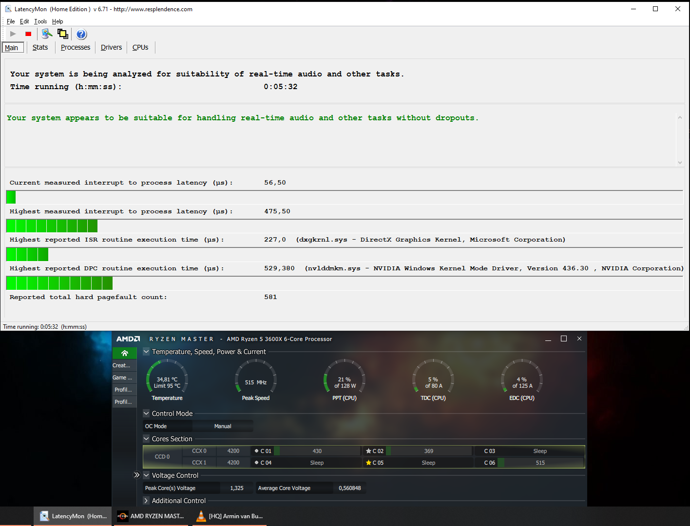Open LatencyMon from the Windows taskbar
Image resolution: width=690 pixels, height=526 pixels.
[73, 516]
